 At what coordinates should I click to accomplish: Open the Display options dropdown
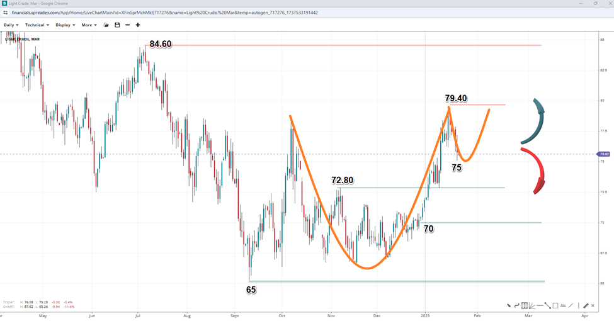(65, 25)
